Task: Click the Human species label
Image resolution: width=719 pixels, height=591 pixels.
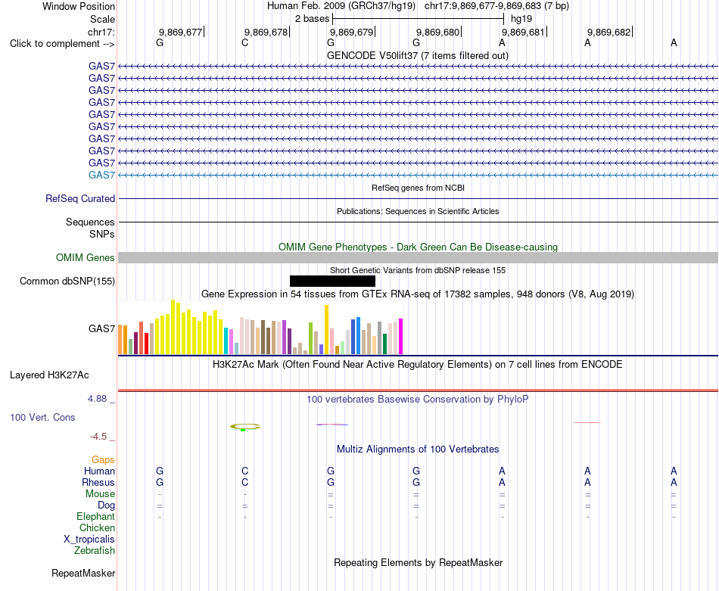Action: click(99, 471)
